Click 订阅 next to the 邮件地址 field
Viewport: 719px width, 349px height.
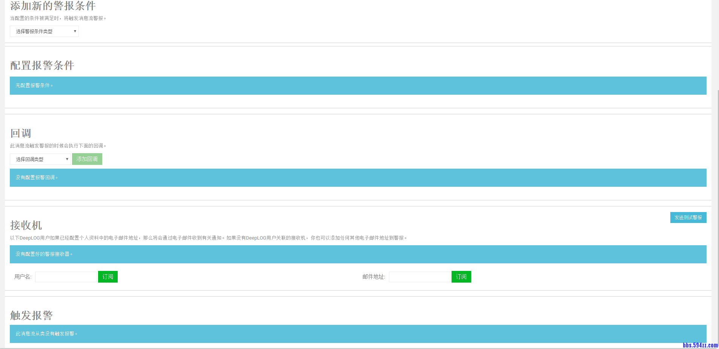pyautogui.click(x=461, y=277)
